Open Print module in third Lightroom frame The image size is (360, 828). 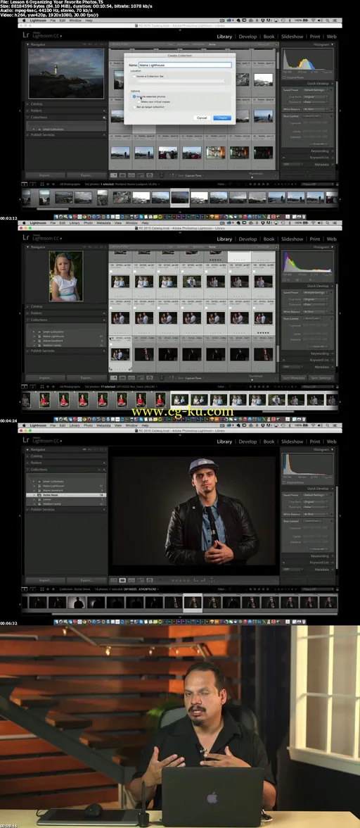coord(315,441)
